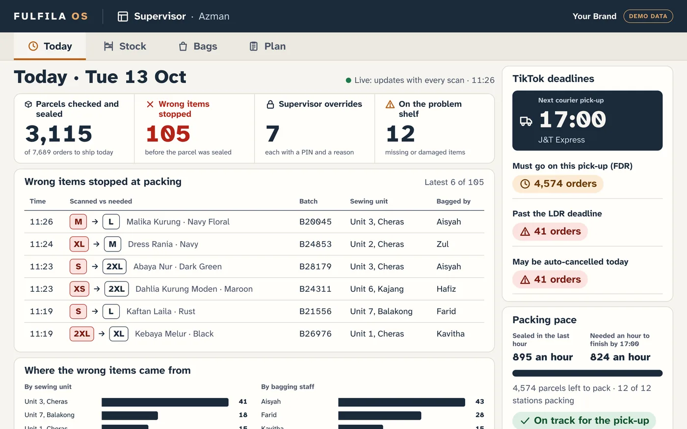The image size is (687, 429).
Task: Click the On track for the pick-up pill
Action: 584,421
